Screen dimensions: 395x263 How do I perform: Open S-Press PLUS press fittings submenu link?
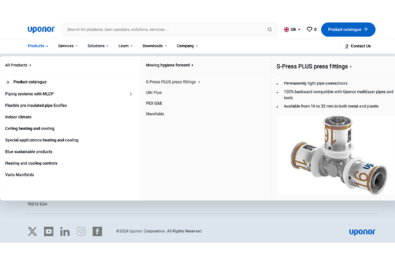(172, 82)
